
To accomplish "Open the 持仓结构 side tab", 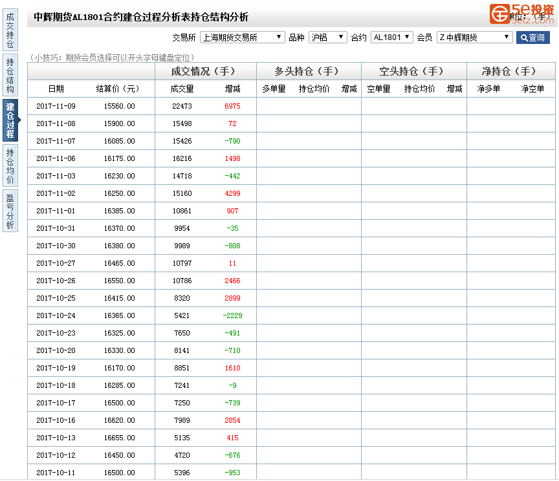I will click(x=10, y=76).
